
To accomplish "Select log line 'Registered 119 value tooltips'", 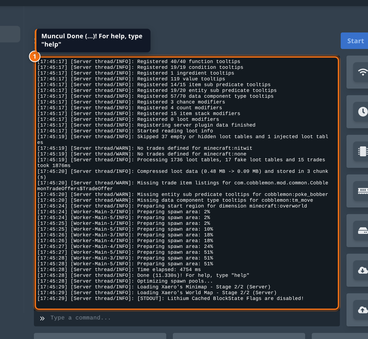I will [x=131, y=79].
